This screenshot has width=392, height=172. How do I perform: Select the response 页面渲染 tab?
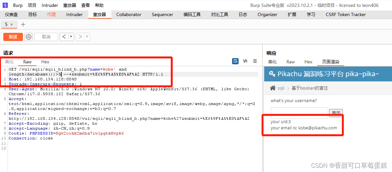330,62
